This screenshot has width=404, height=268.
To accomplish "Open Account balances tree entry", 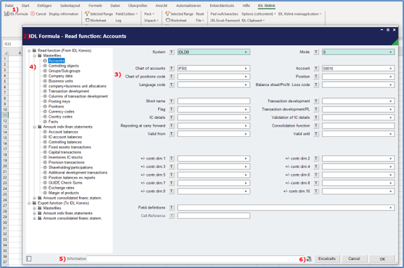I will pos(63,132).
